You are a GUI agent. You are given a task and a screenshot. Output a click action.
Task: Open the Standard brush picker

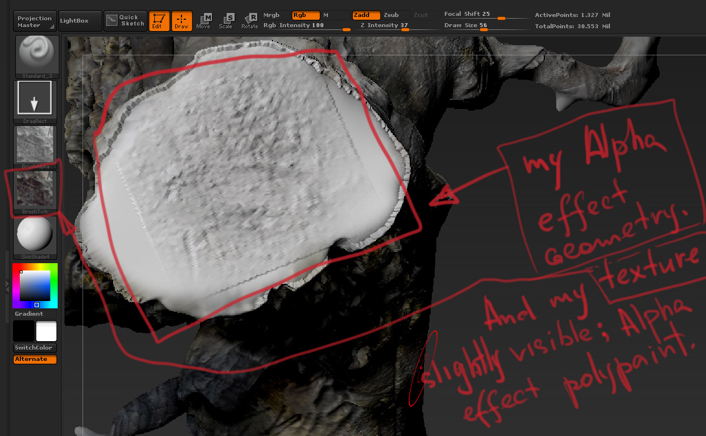tap(37, 56)
